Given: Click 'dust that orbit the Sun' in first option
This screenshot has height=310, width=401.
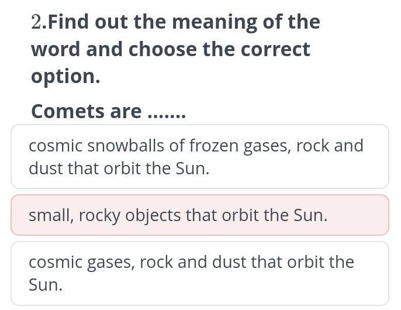Looking at the screenshot, I should point(119,168).
